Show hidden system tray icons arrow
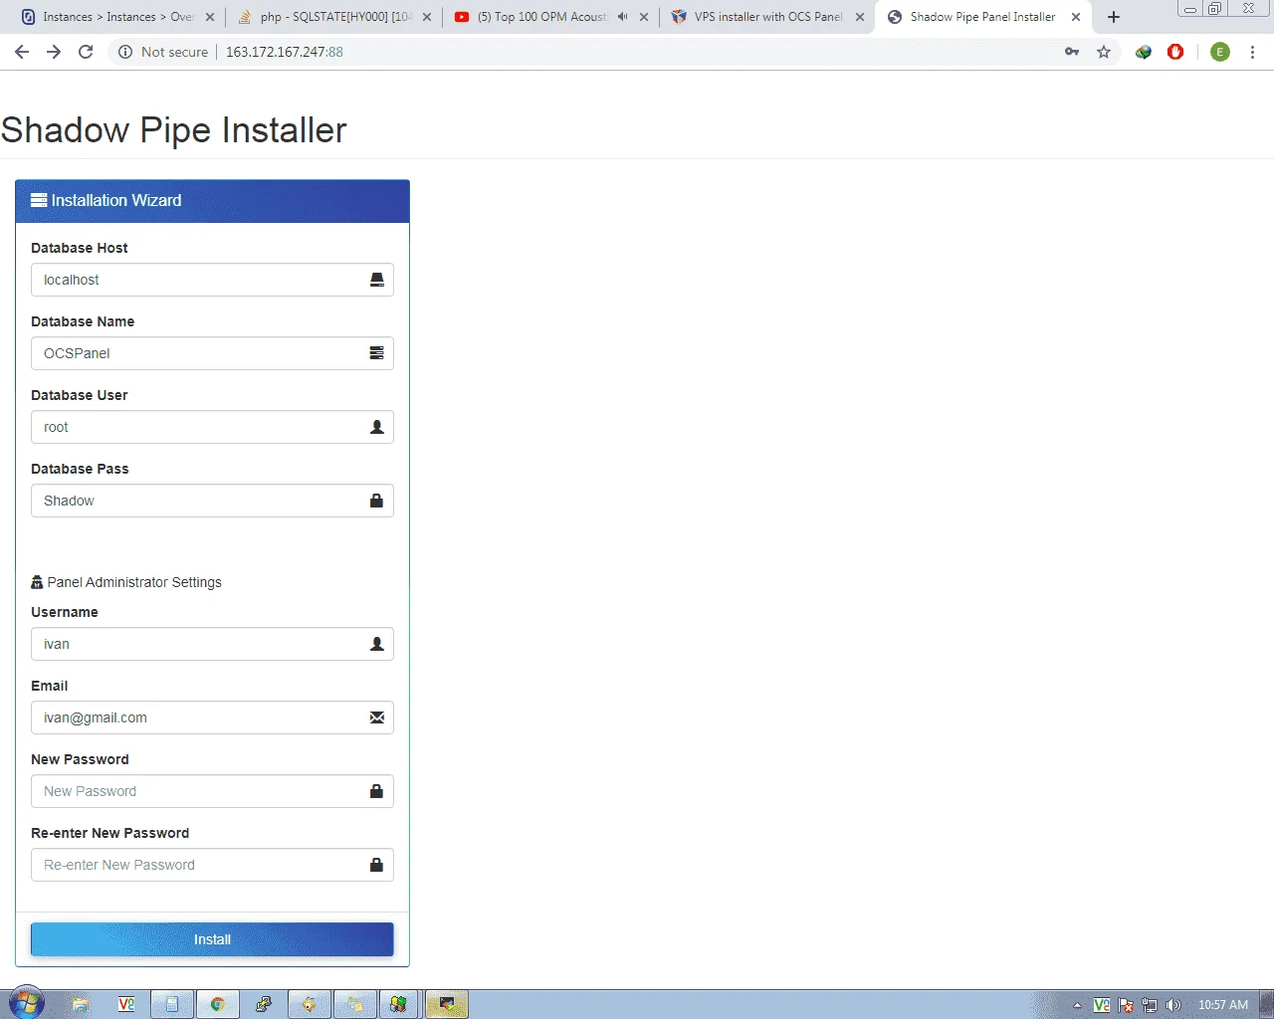1274x1019 pixels. (1077, 1005)
